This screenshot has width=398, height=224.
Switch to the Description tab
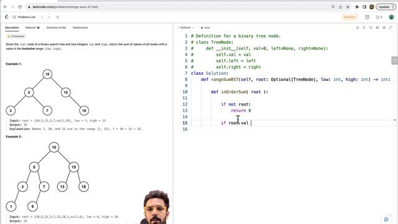pyautogui.click(x=12, y=27)
